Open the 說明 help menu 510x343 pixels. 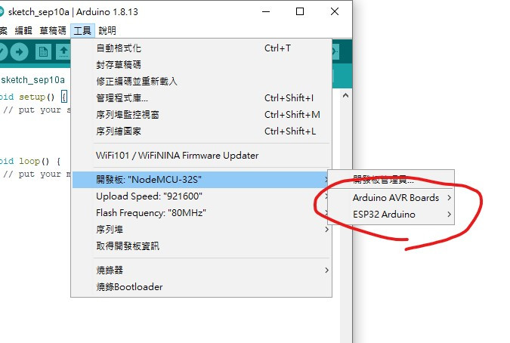click(107, 31)
